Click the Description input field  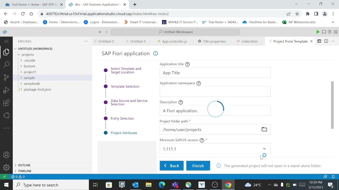tap(215, 111)
